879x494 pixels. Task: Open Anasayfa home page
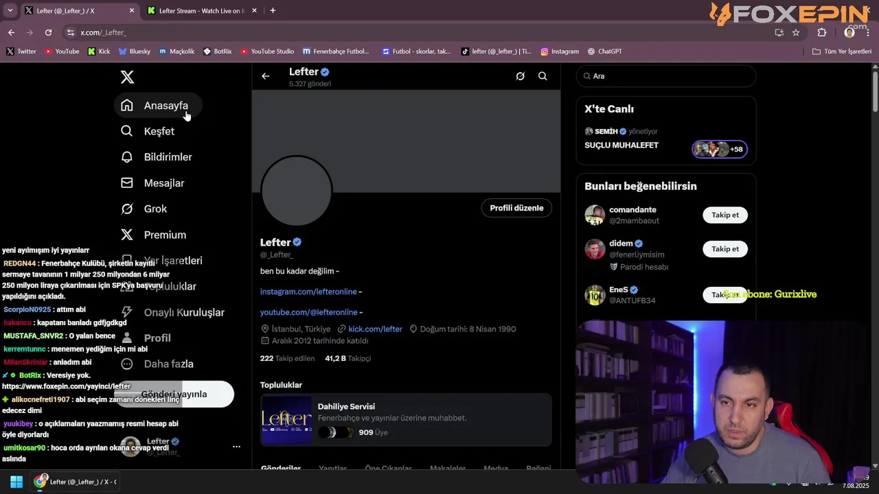click(x=157, y=106)
